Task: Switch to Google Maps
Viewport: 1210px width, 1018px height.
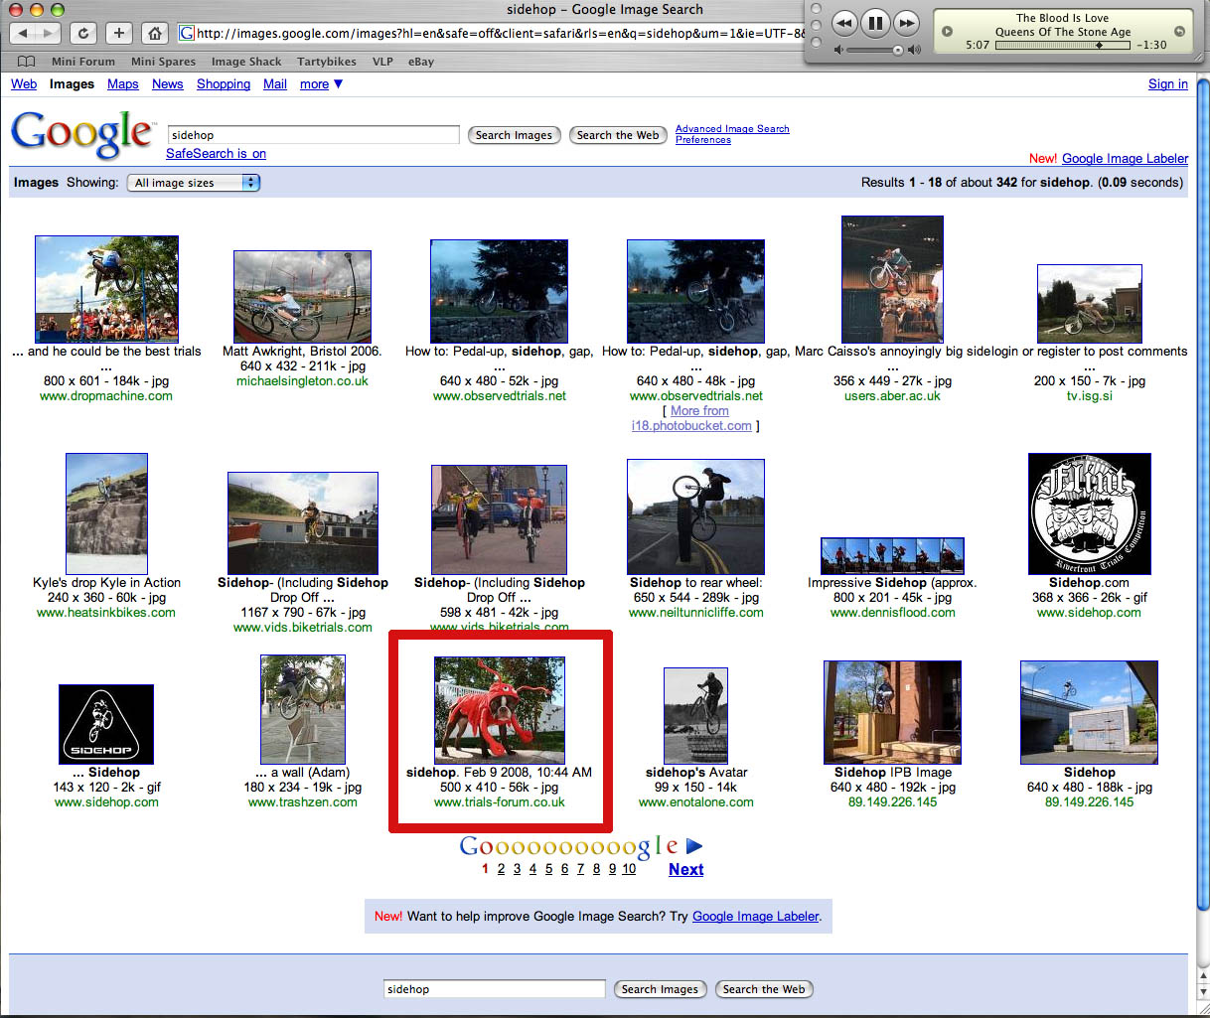Action: (x=123, y=84)
